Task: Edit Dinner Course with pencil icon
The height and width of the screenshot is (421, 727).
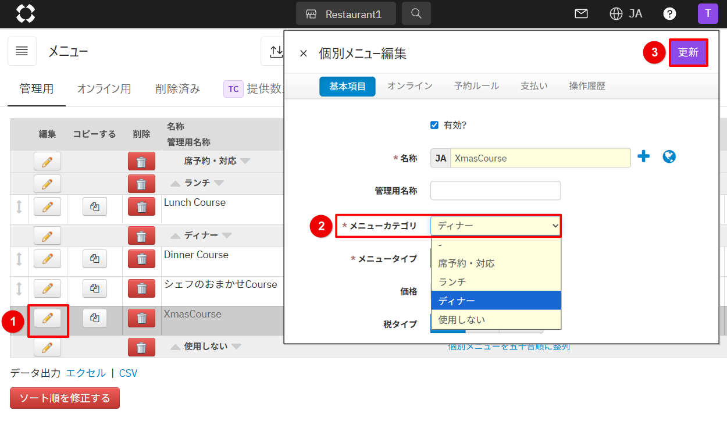Action: click(48, 259)
